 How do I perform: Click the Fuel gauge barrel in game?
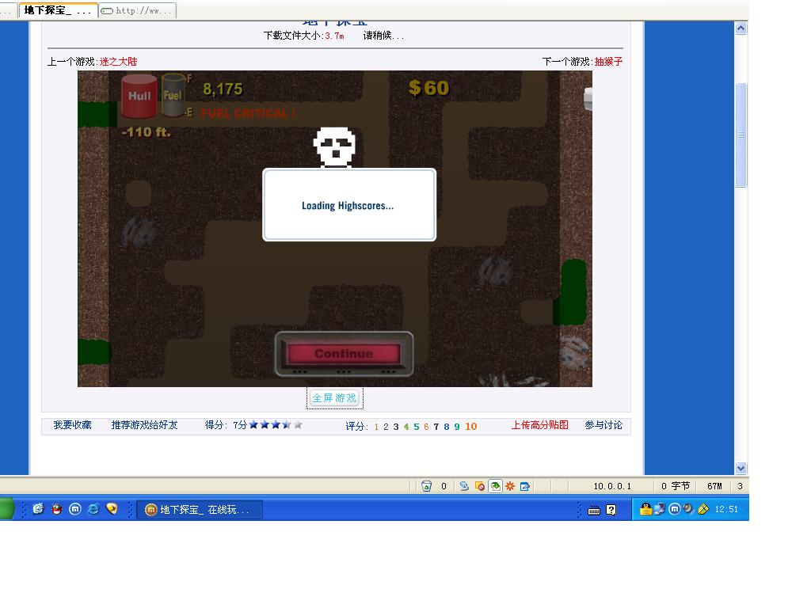point(173,95)
